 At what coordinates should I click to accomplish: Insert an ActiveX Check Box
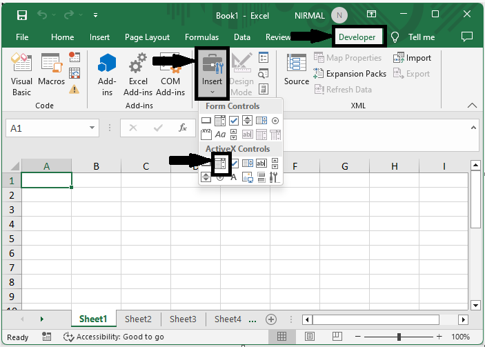click(x=235, y=163)
